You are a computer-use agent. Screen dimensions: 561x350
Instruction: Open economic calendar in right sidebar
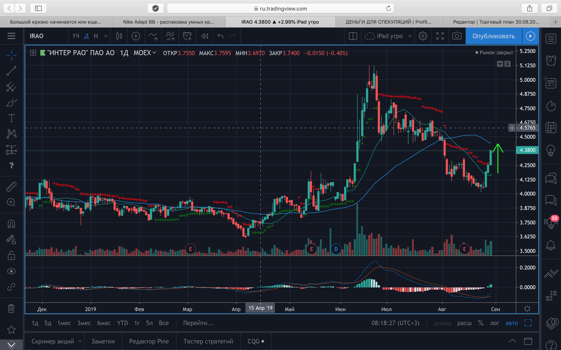[x=550, y=127]
